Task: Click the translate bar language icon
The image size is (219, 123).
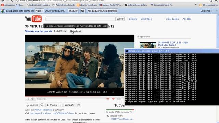Action: coord(3,11)
